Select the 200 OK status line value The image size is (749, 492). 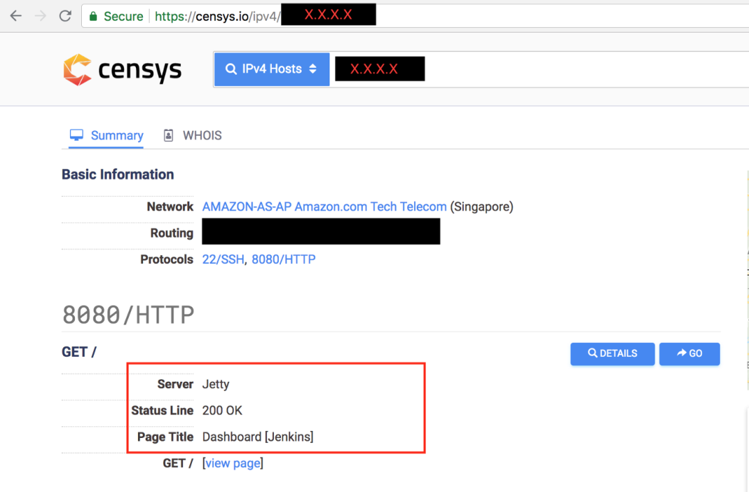click(x=222, y=410)
